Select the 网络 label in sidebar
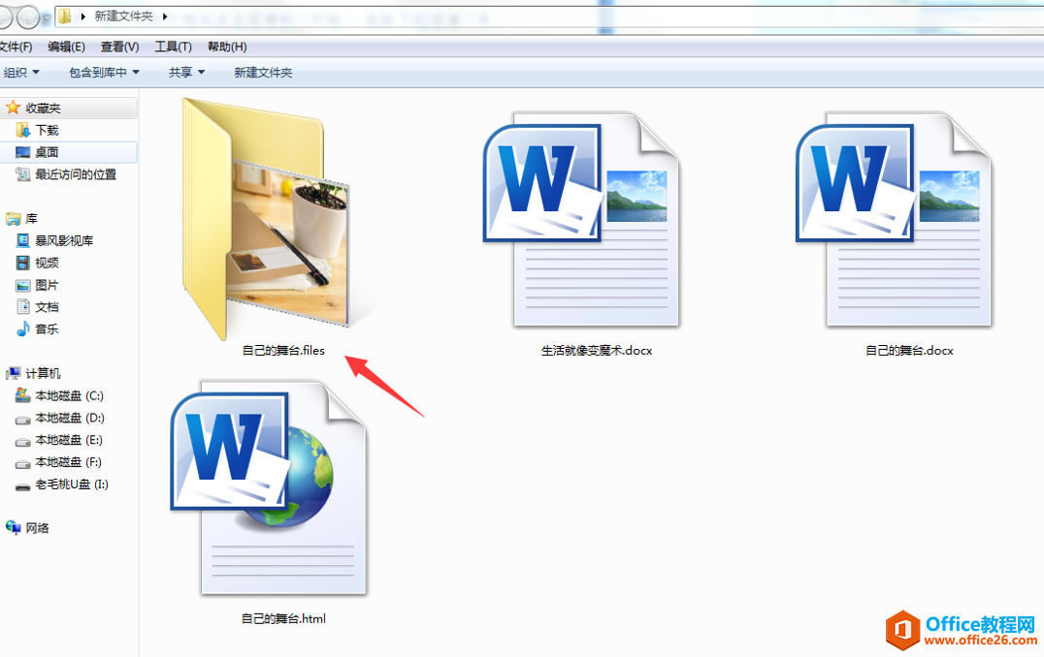 37,528
